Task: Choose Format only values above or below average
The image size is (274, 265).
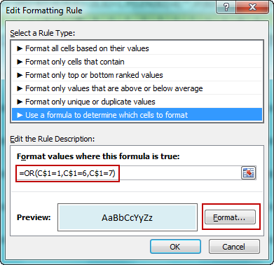Action: (137, 88)
